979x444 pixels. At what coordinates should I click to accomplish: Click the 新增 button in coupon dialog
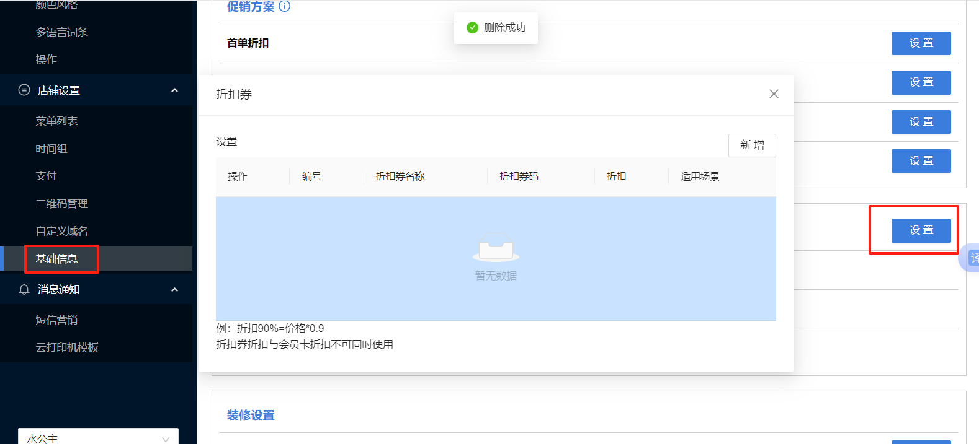pos(752,145)
